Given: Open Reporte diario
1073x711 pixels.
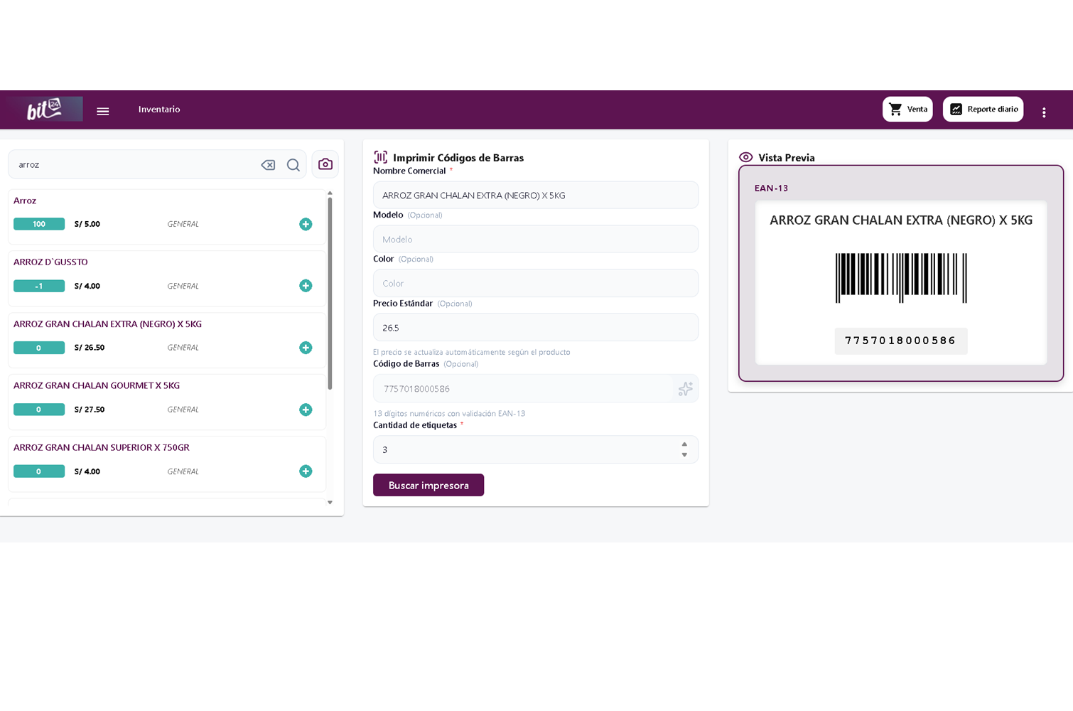Looking at the screenshot, I should (x=983, y=109).
